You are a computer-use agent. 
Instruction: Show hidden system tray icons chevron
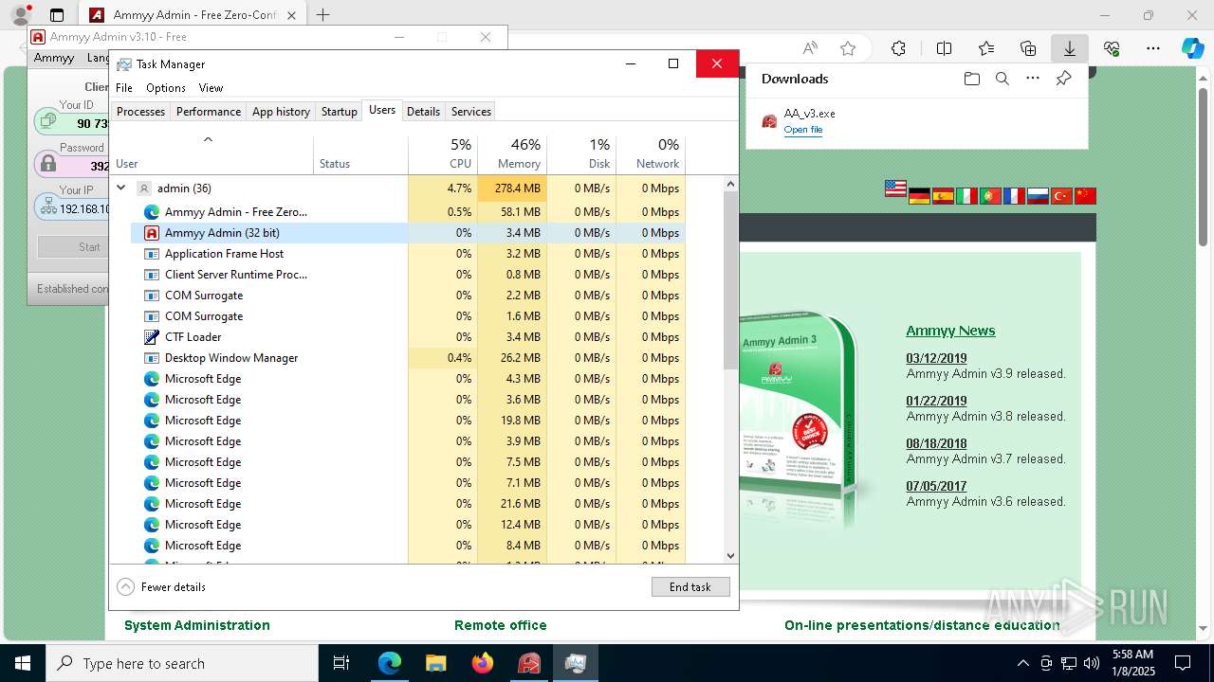pos(1022,663)
